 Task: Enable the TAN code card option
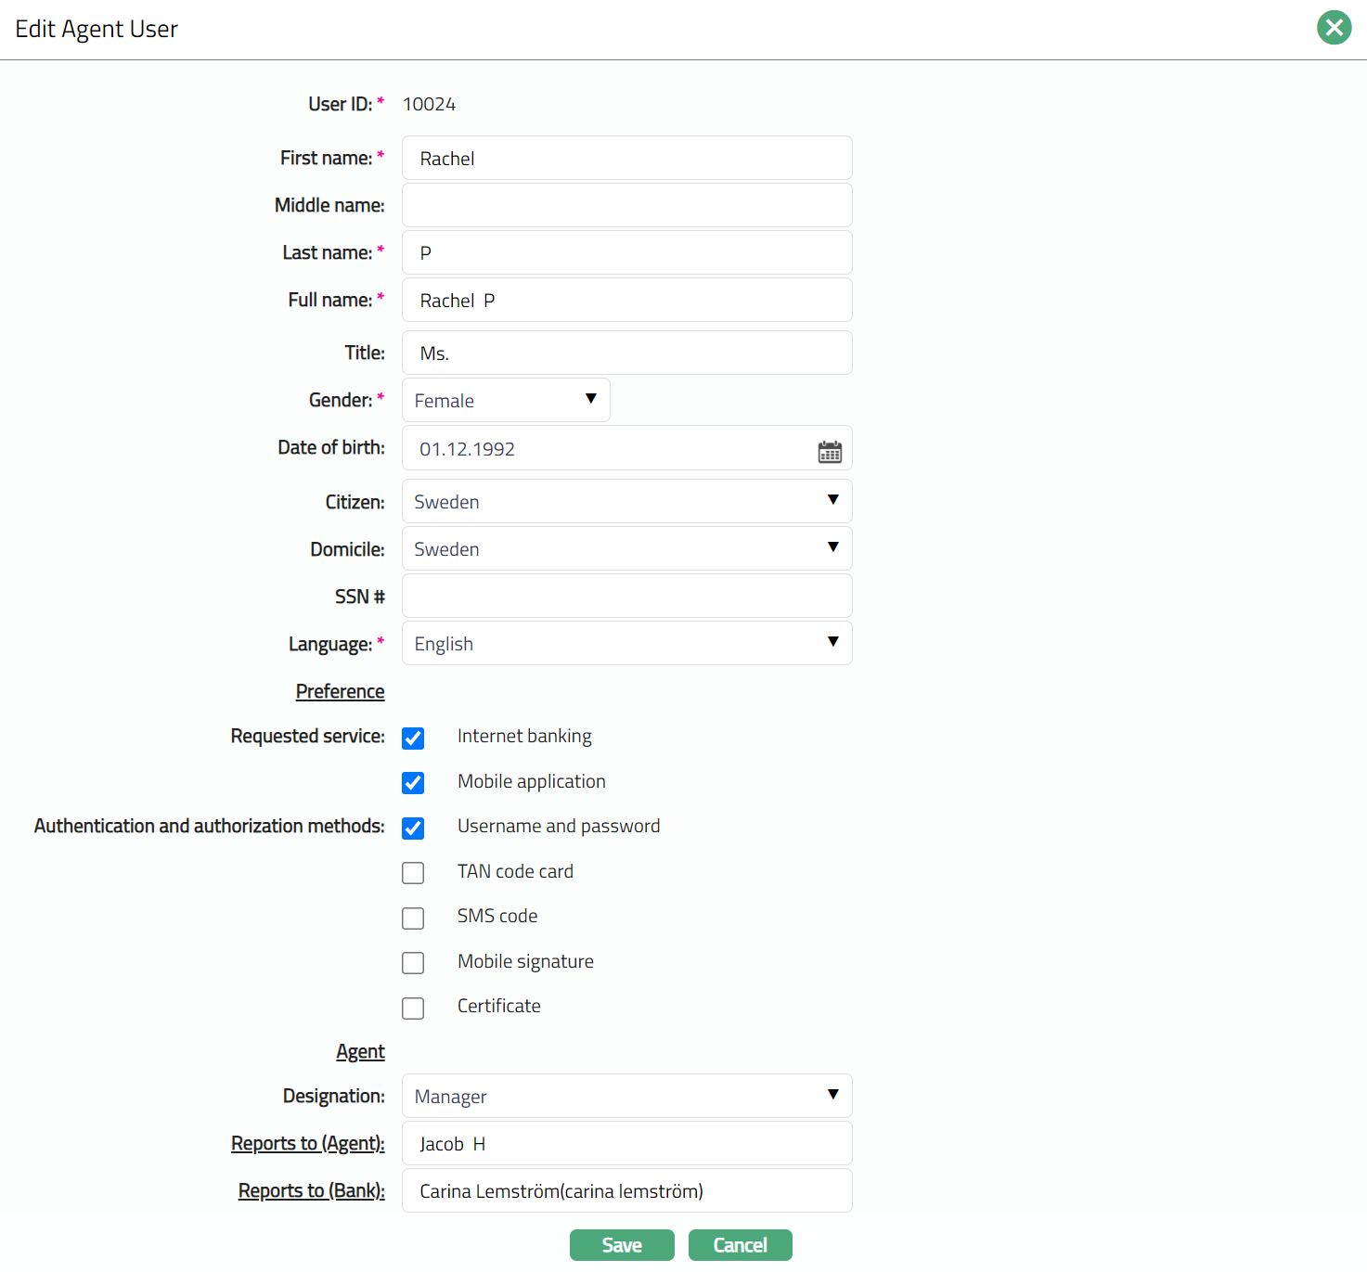(413, 873)
